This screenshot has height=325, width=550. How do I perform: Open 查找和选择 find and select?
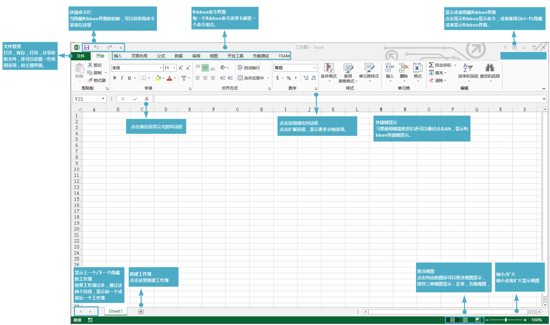[x=490, y=73]
